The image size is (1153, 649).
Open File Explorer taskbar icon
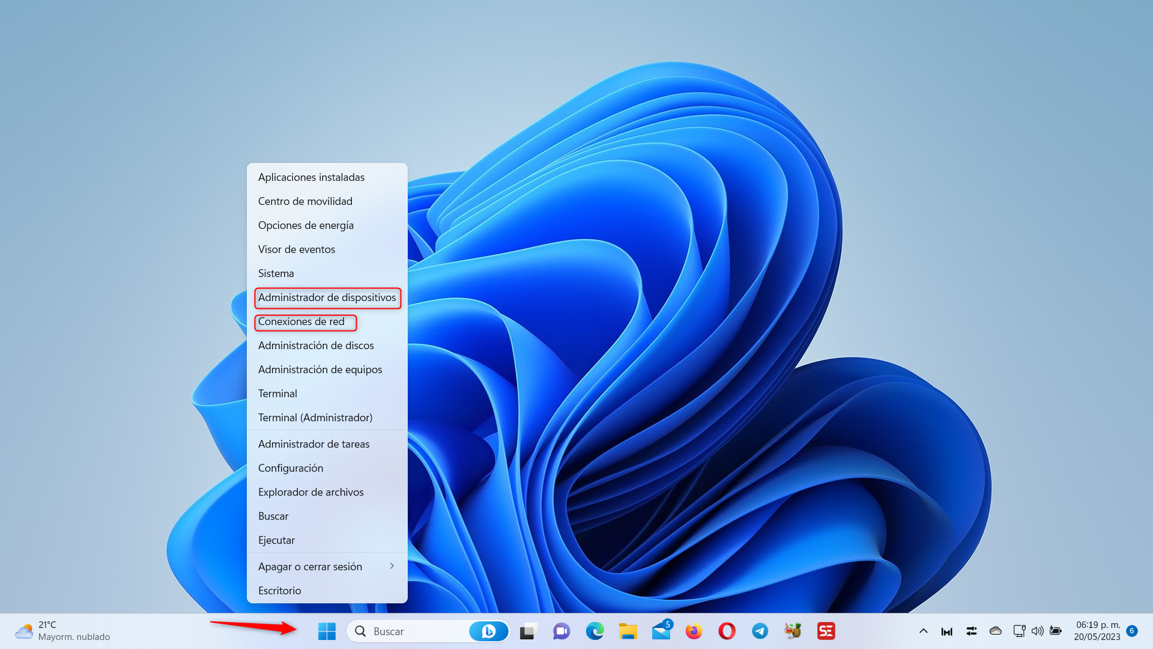click(628, 631)
